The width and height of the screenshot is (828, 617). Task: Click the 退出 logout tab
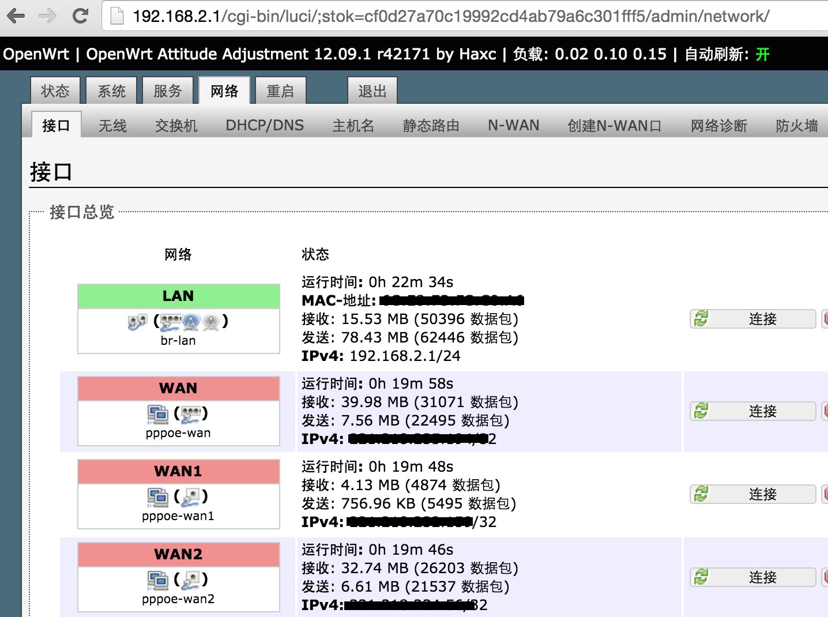pyautogui.click(x=372, y=91)
